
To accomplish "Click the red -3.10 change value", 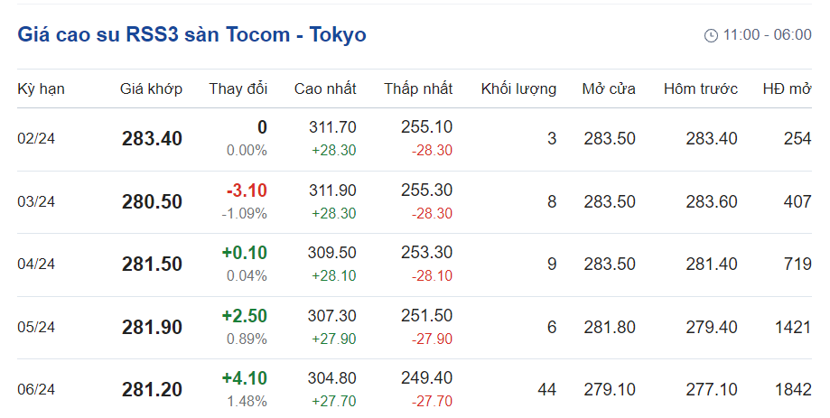I will [247, 190].
